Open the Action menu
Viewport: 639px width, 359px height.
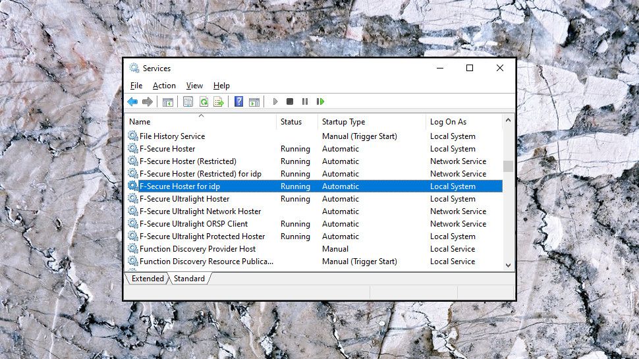click(164, 86)
